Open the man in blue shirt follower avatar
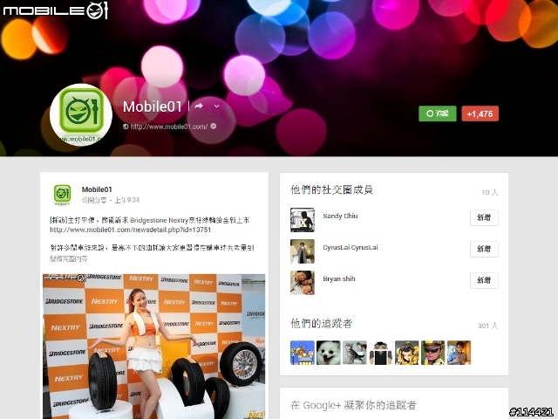Image resolution: width=558 pixels, height=419 pixels. point(459,353)
